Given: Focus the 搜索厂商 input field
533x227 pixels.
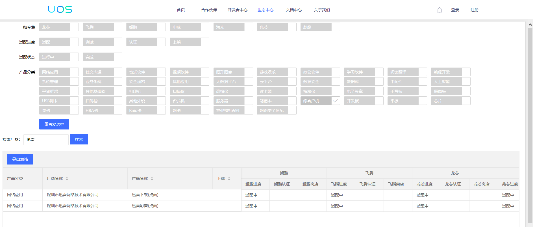Looking at the screenshot, I should [x=46, y=139].
